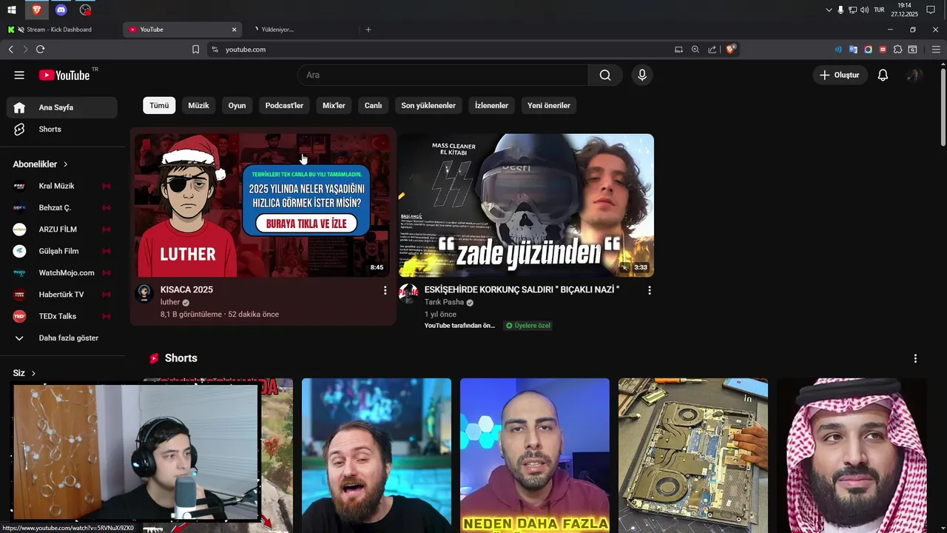The image size is (947, 533).
Task: Click the translate extension icon
Action: coord(853,50)
